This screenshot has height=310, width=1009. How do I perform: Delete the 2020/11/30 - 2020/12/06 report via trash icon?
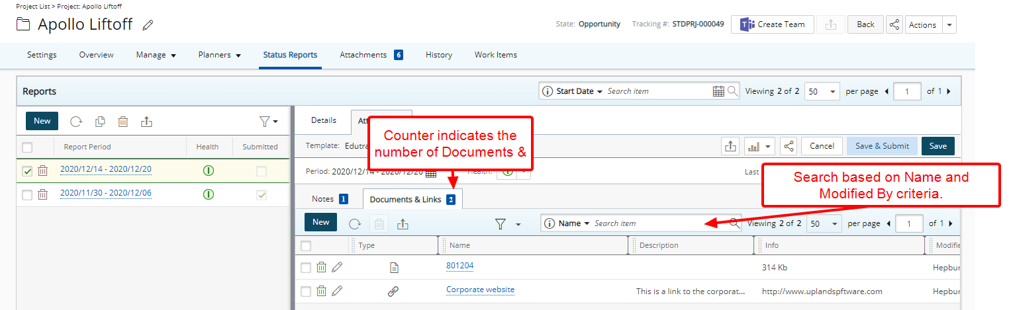(x=43, y=194)
